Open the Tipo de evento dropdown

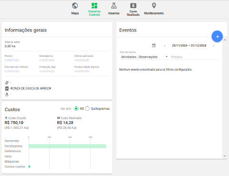point(145,57)
